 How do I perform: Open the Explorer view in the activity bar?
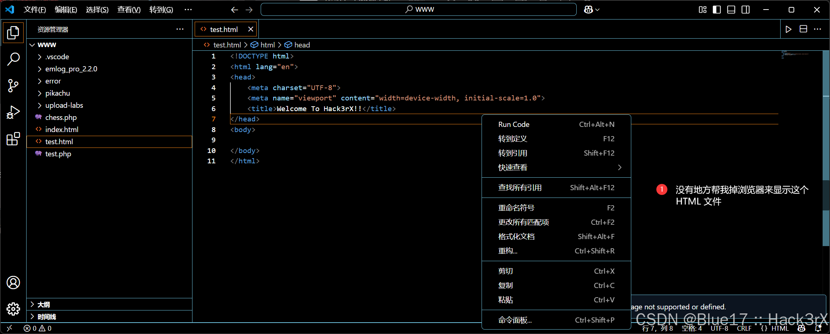point(13,33)
